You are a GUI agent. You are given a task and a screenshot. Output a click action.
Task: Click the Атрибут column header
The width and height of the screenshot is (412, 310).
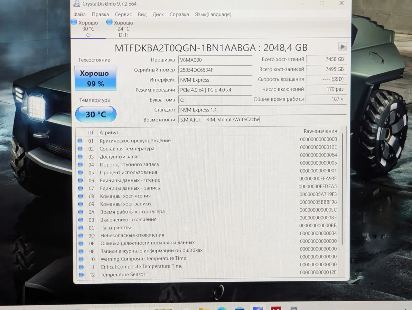(x=109, y=132)
